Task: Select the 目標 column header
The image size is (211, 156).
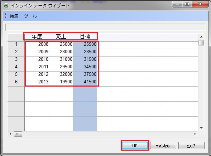Action: click(x=85, y=36)
